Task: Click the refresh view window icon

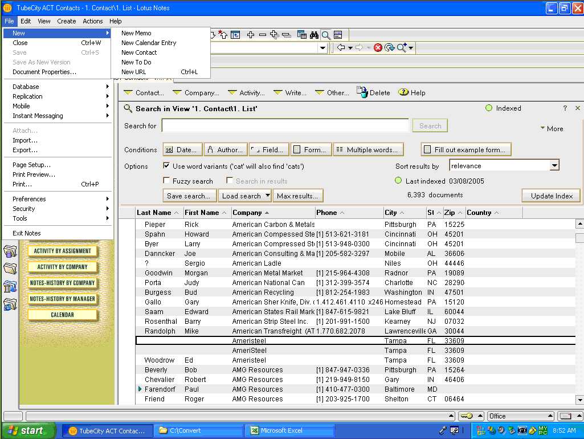Action: [x=235, y=35]
